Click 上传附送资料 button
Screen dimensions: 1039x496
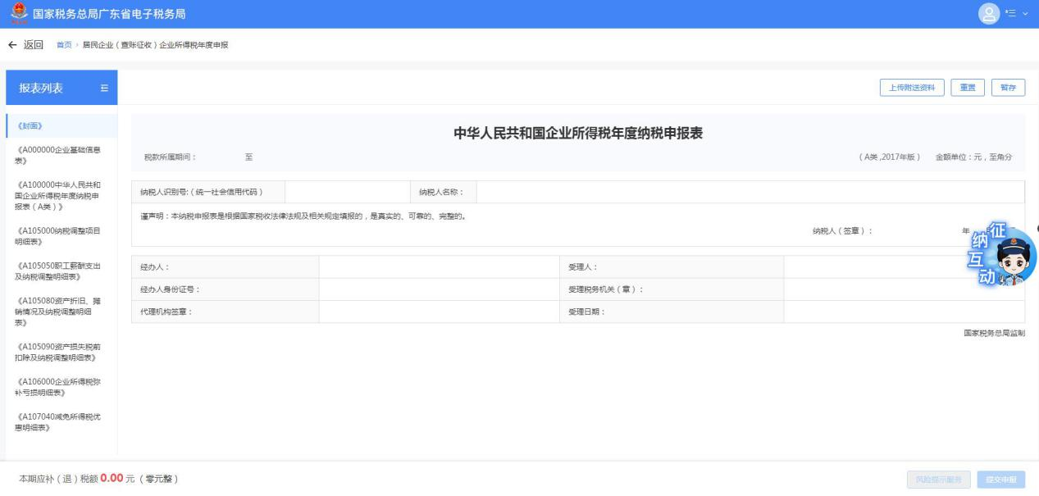click(912, 89)
